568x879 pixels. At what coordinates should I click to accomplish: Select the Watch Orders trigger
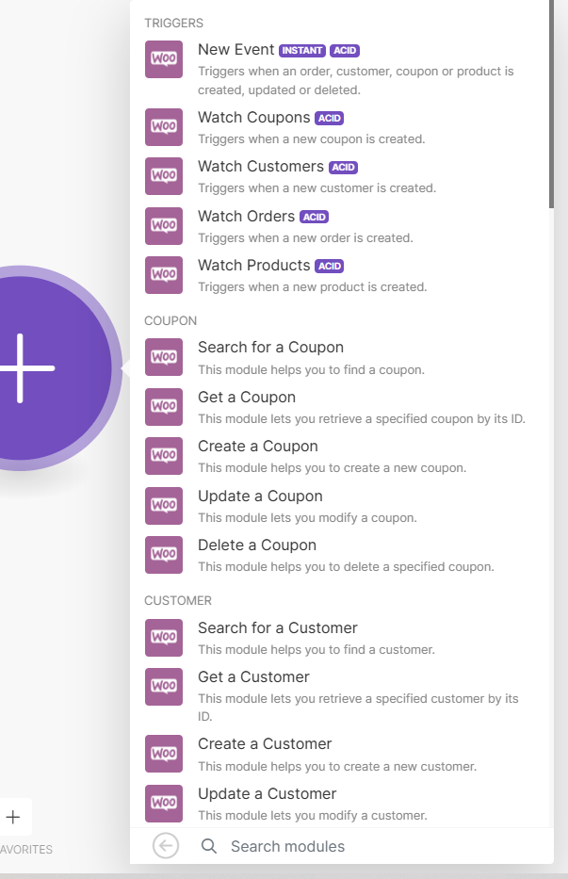click(x=247, y=216)
